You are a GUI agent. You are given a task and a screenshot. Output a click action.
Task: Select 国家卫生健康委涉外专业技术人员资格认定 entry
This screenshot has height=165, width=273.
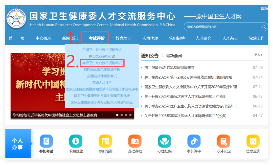[x=102, y=102]
